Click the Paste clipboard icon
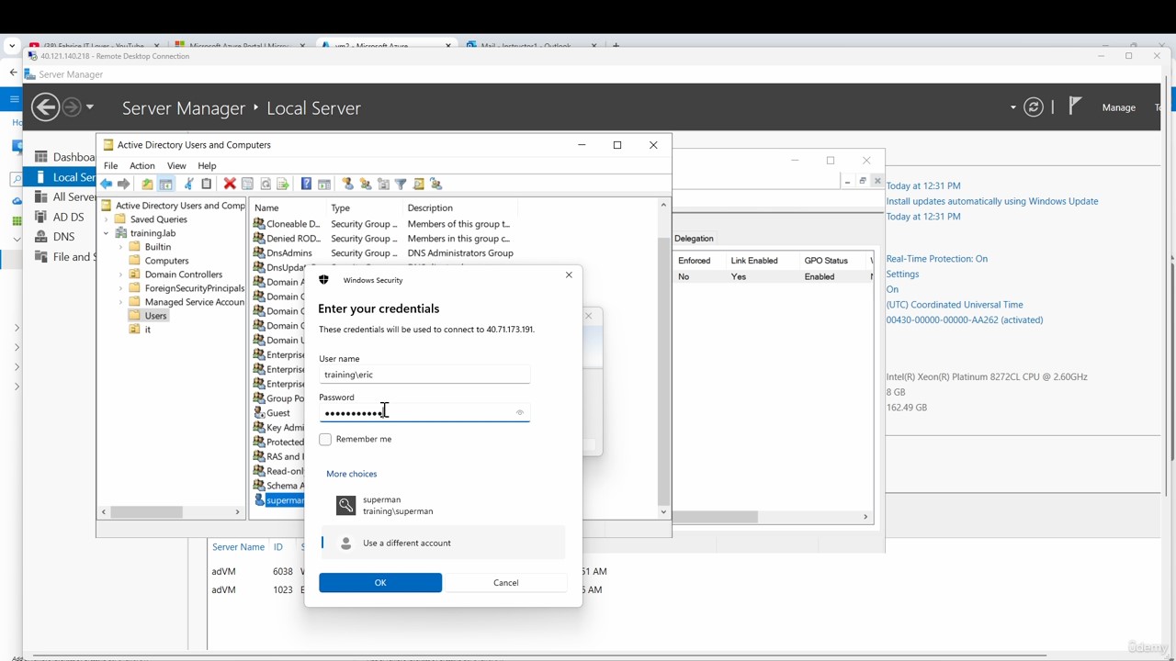 point(207,185)
